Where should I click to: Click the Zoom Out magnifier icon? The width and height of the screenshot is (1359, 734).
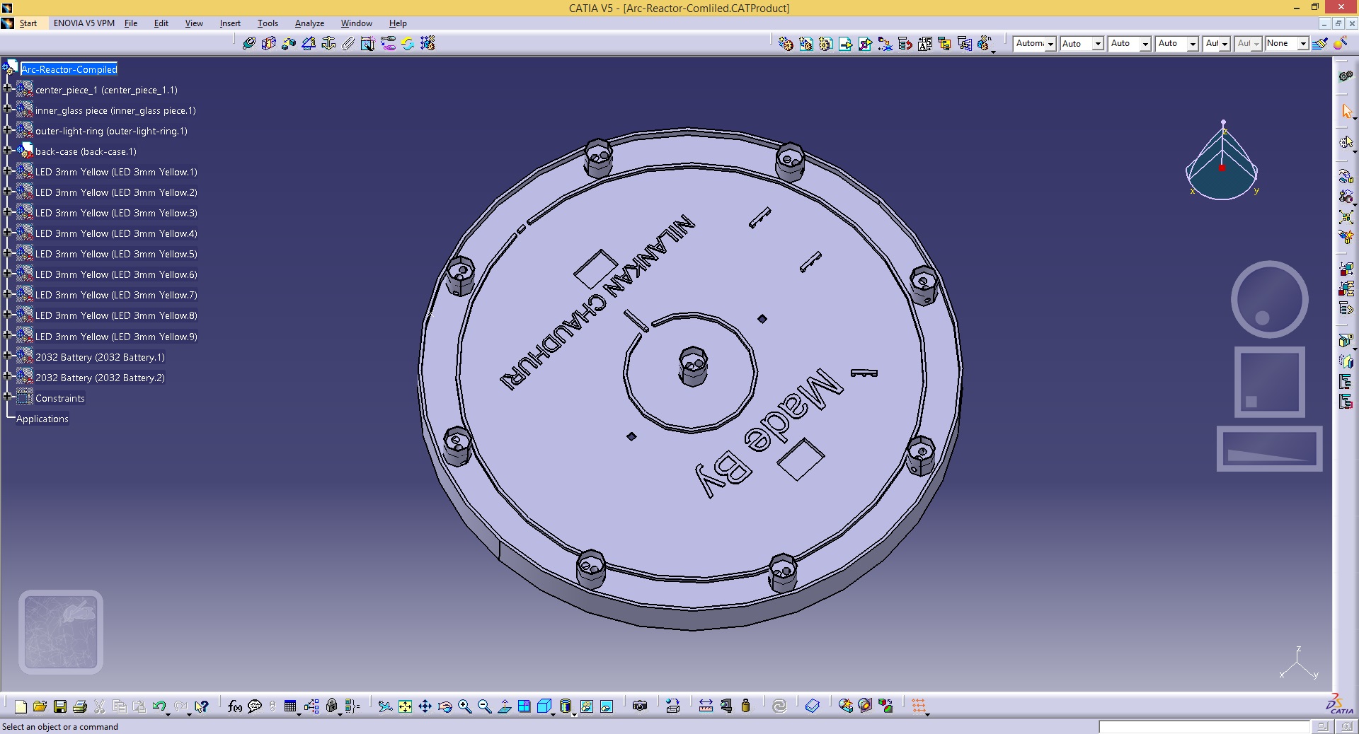tap(484, 706)
